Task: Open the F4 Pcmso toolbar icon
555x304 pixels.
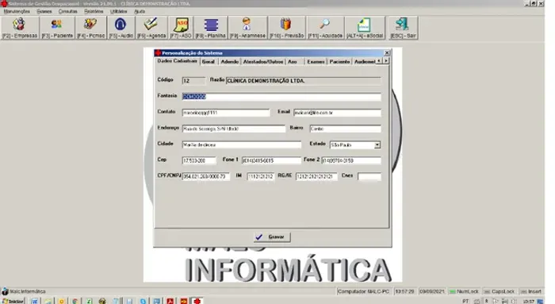Action: click(91, 28)
